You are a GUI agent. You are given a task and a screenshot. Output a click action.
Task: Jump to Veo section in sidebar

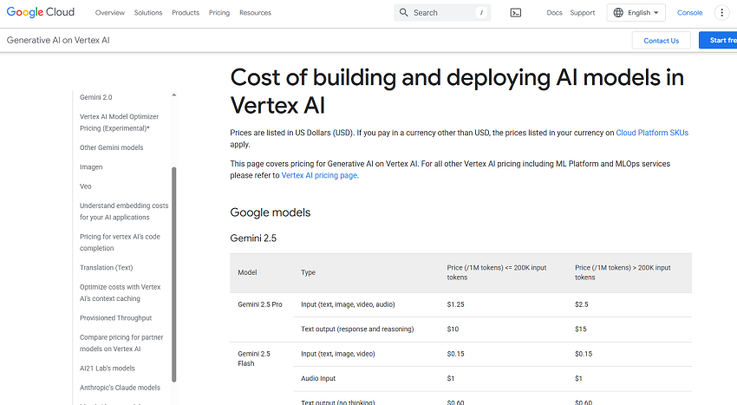click(x=86, y=186)
